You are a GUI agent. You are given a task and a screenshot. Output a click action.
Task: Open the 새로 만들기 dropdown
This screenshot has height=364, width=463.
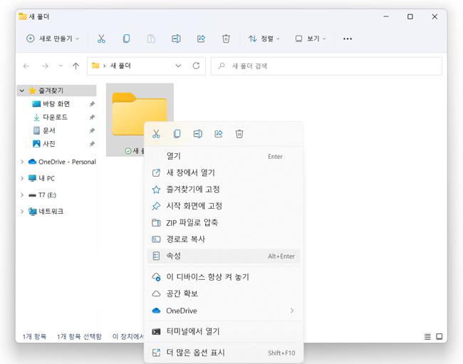[x=53, y=38]
